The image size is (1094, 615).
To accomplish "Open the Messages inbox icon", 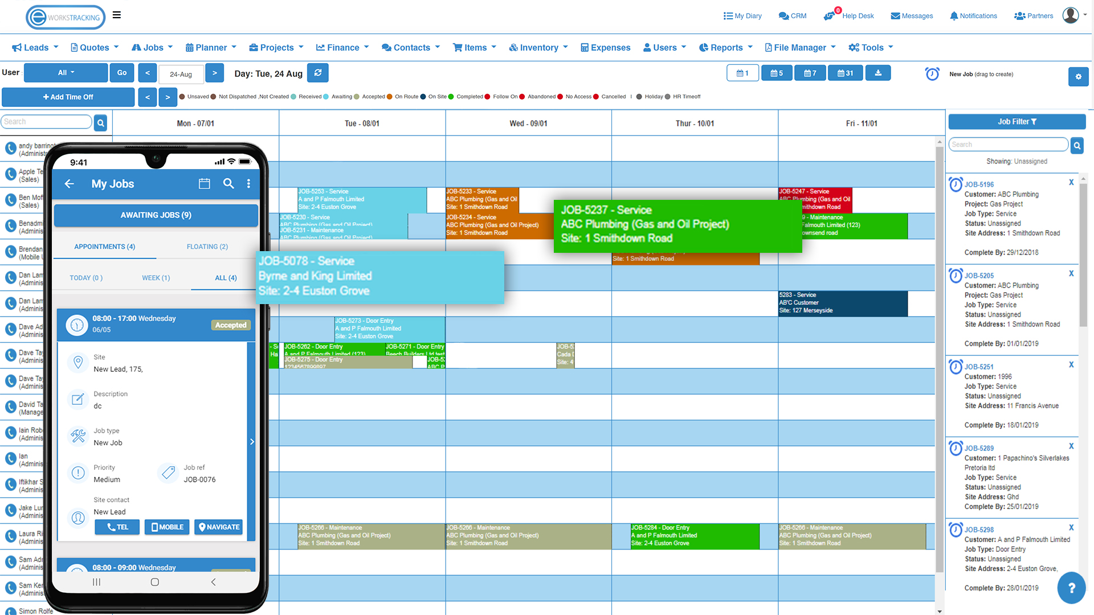I will click(912, 15).
